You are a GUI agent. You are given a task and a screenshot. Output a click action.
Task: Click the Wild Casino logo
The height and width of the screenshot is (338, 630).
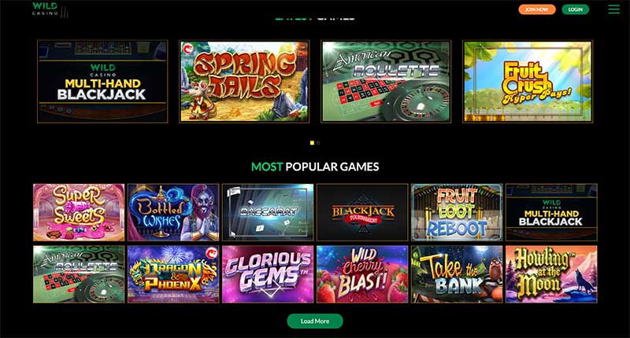tap(50, 9)
